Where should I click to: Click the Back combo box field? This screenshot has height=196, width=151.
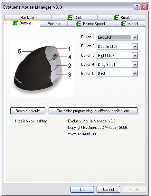click(117, 73)
